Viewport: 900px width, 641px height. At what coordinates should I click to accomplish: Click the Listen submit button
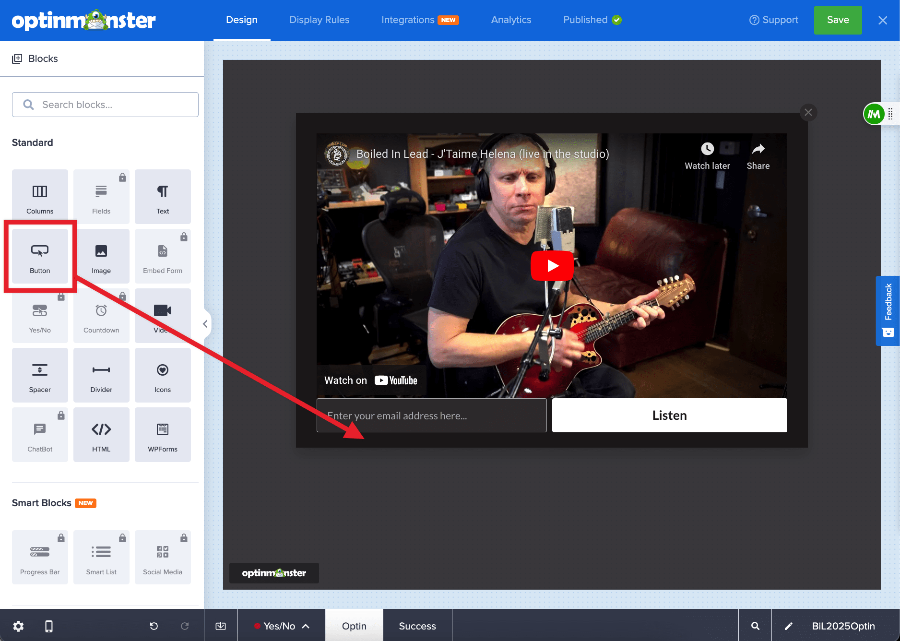tap(670, 415)
